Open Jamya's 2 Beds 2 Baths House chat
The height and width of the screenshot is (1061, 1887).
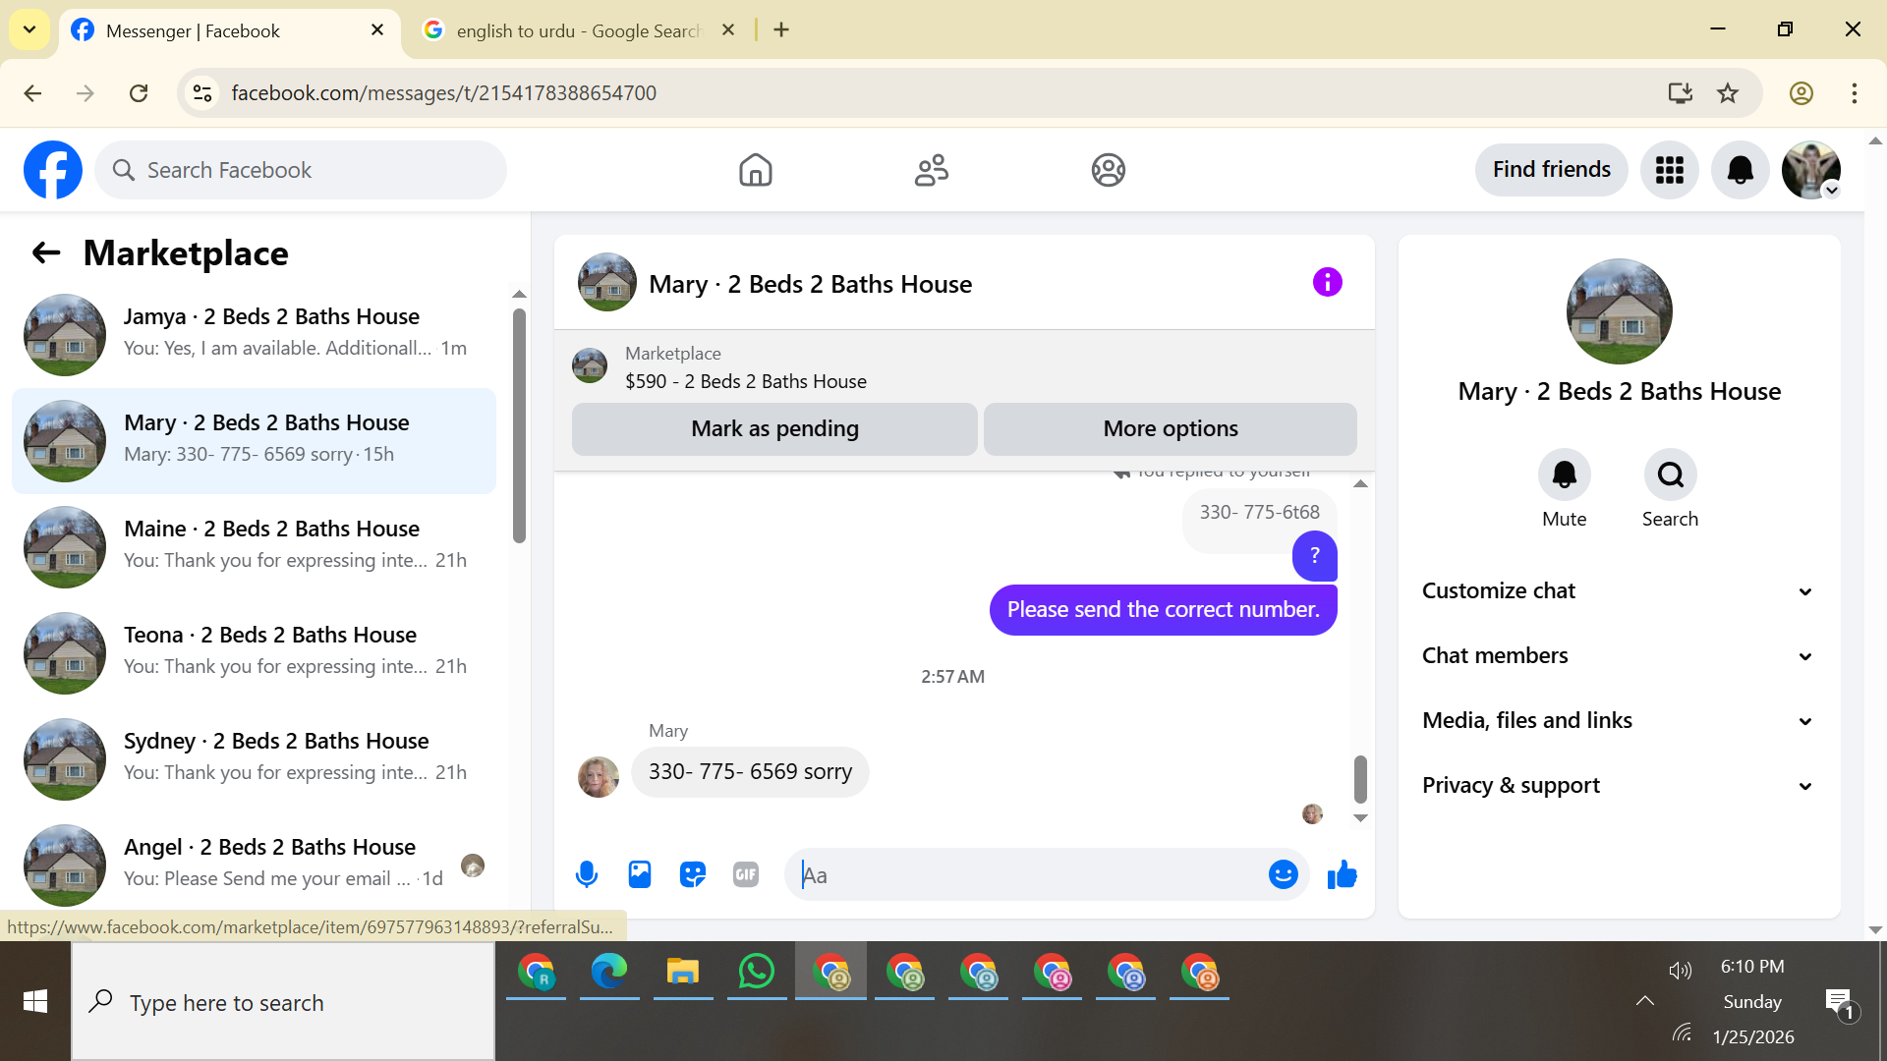click(254, 335)
